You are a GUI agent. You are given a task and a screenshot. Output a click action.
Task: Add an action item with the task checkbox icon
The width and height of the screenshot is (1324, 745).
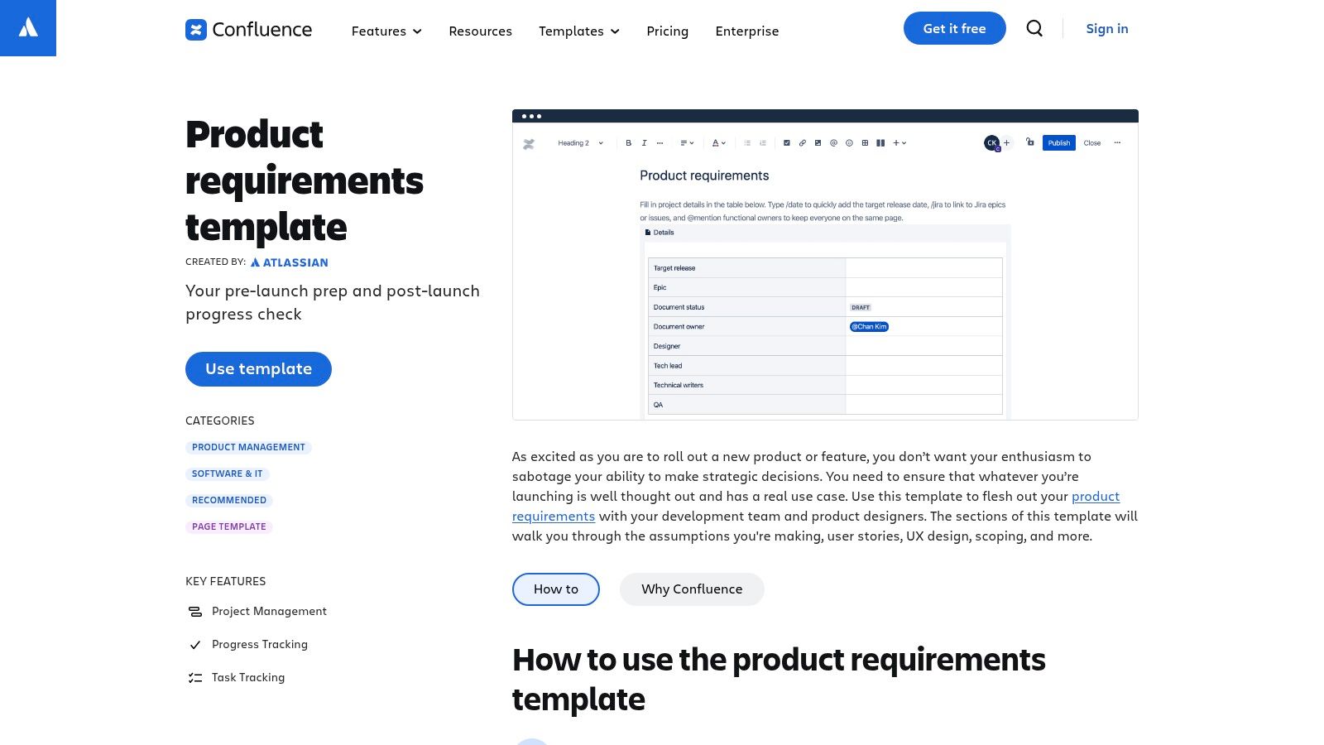pyautogui.click(x=786, y=142)
